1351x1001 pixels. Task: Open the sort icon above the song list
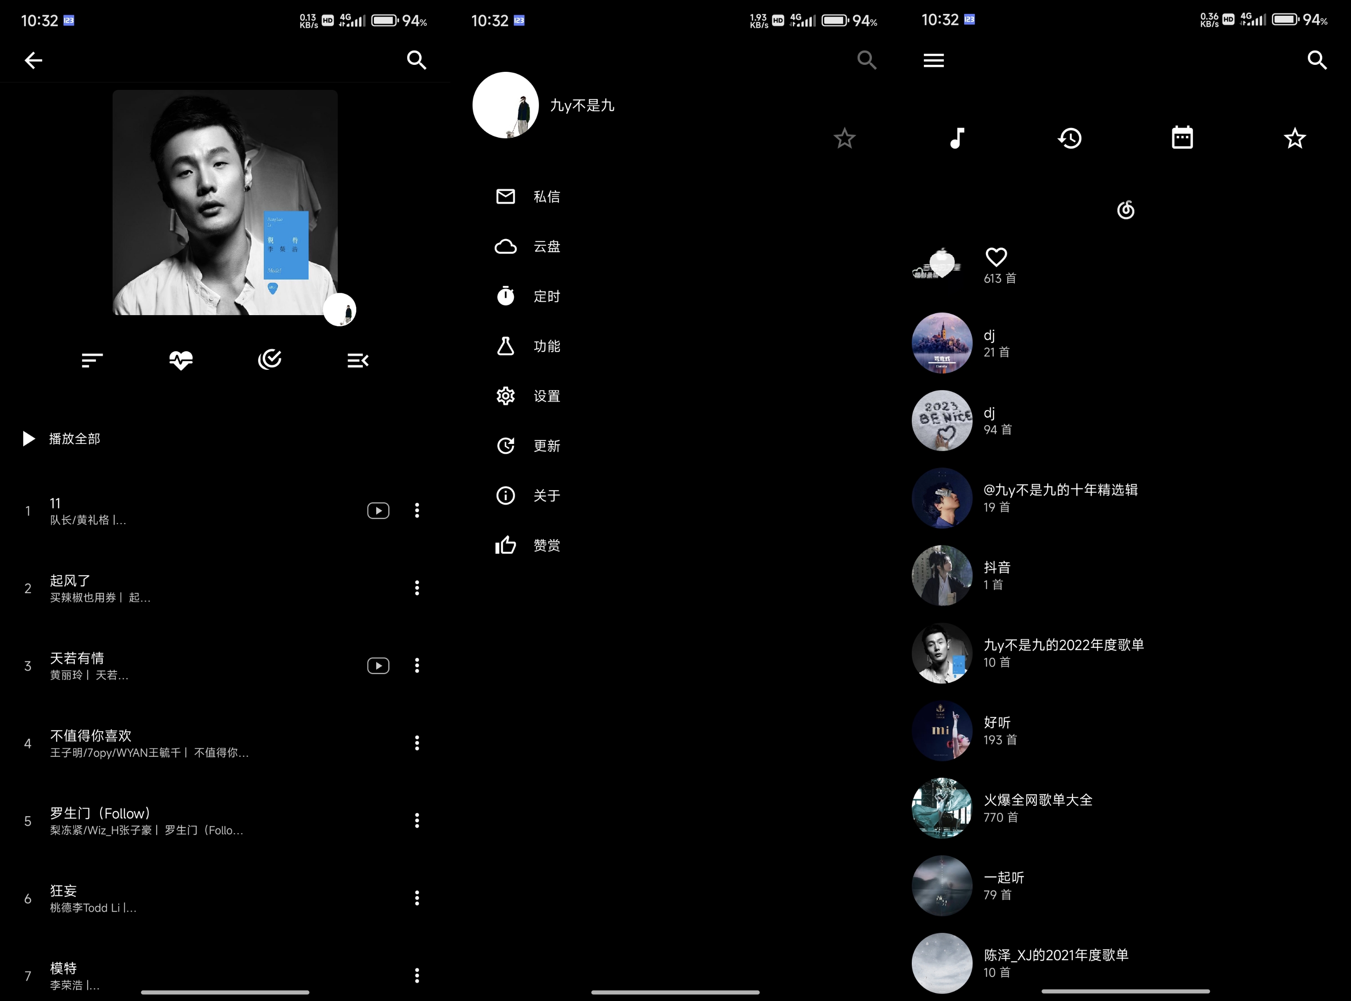[x=91, y=360]
